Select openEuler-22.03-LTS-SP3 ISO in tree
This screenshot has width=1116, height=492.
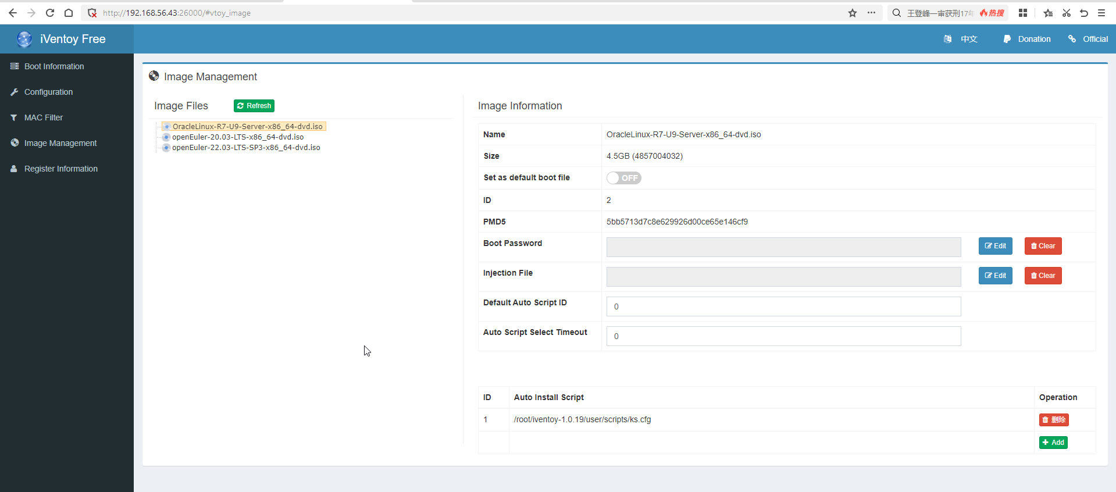pos(245,148)
